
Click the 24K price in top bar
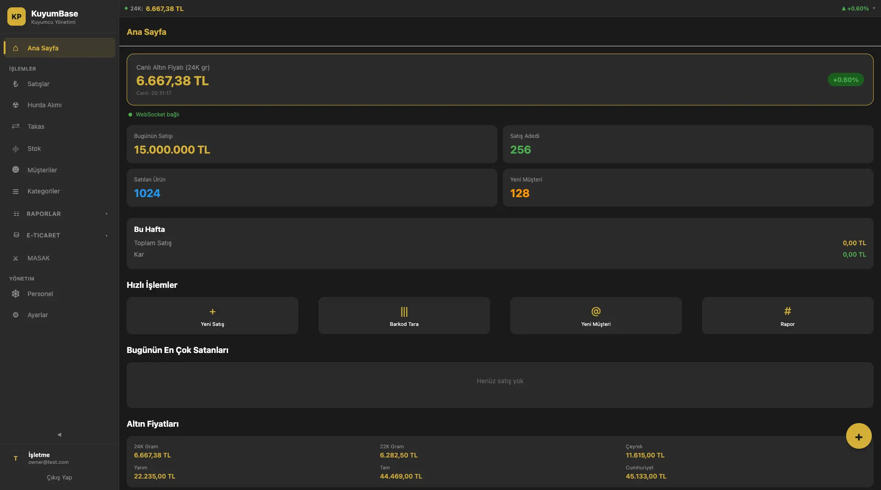165,9
